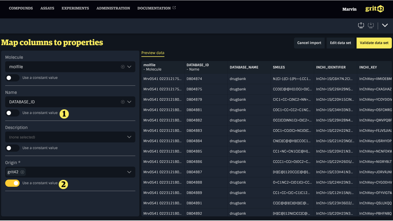The width and height of the screenshot is (393, 221).
Task: Open the Name dropdown arrow
Action: [129, 102]
